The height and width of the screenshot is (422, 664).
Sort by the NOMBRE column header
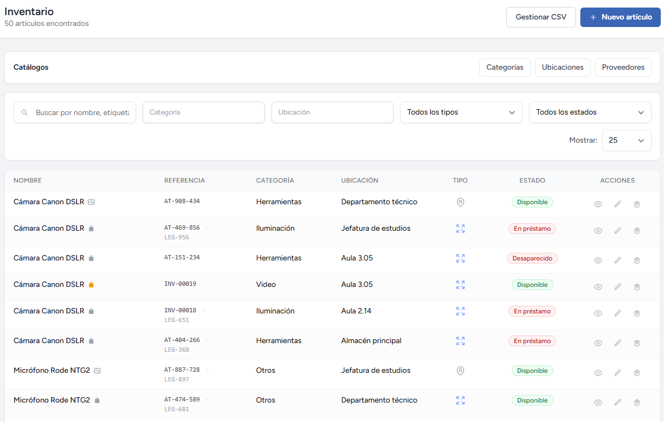coord(28,180)
